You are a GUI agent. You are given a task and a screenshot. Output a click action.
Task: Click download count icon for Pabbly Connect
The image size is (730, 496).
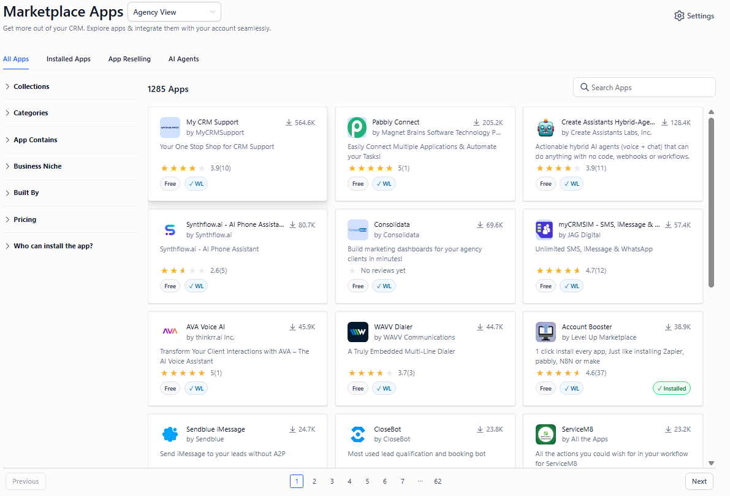[x=476, y=123]
